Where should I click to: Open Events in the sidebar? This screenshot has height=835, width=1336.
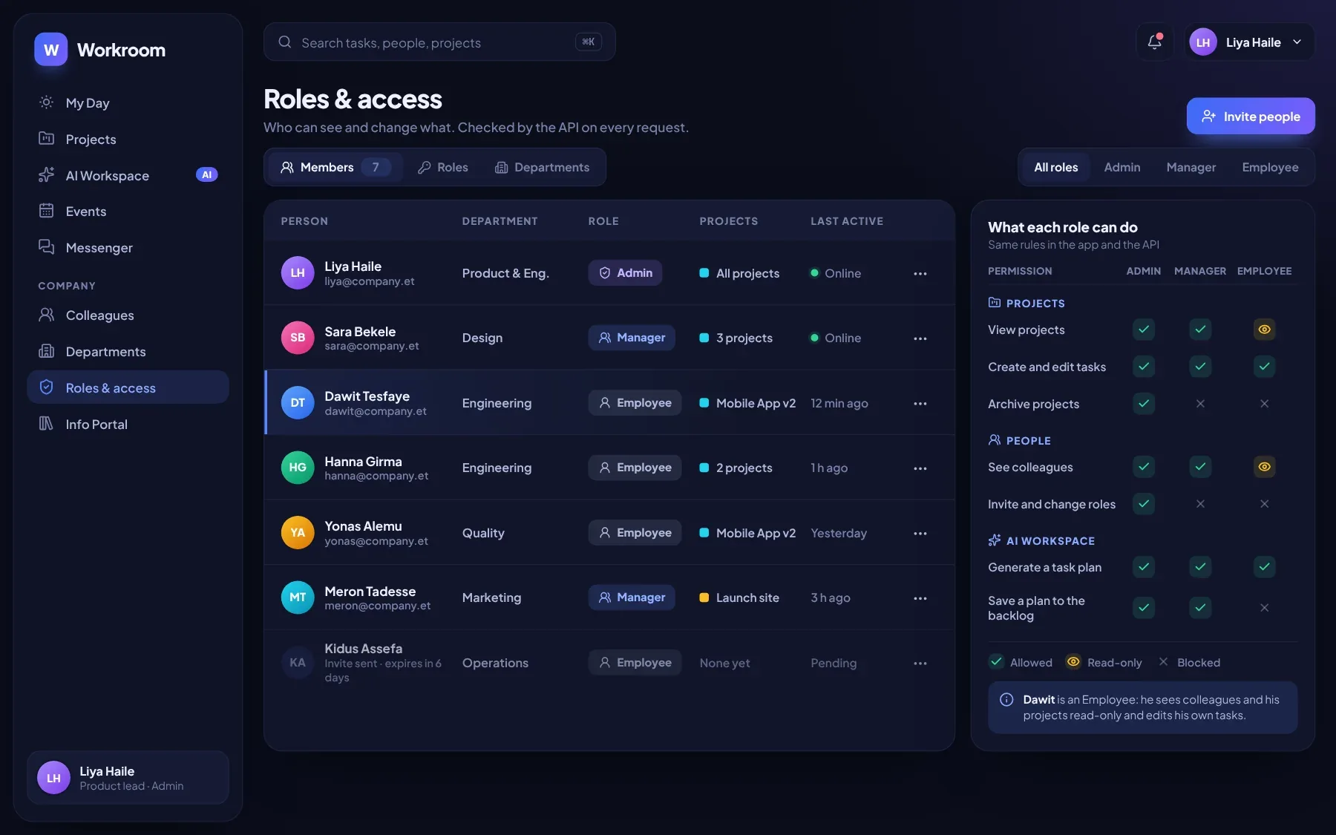click(128, 212)
